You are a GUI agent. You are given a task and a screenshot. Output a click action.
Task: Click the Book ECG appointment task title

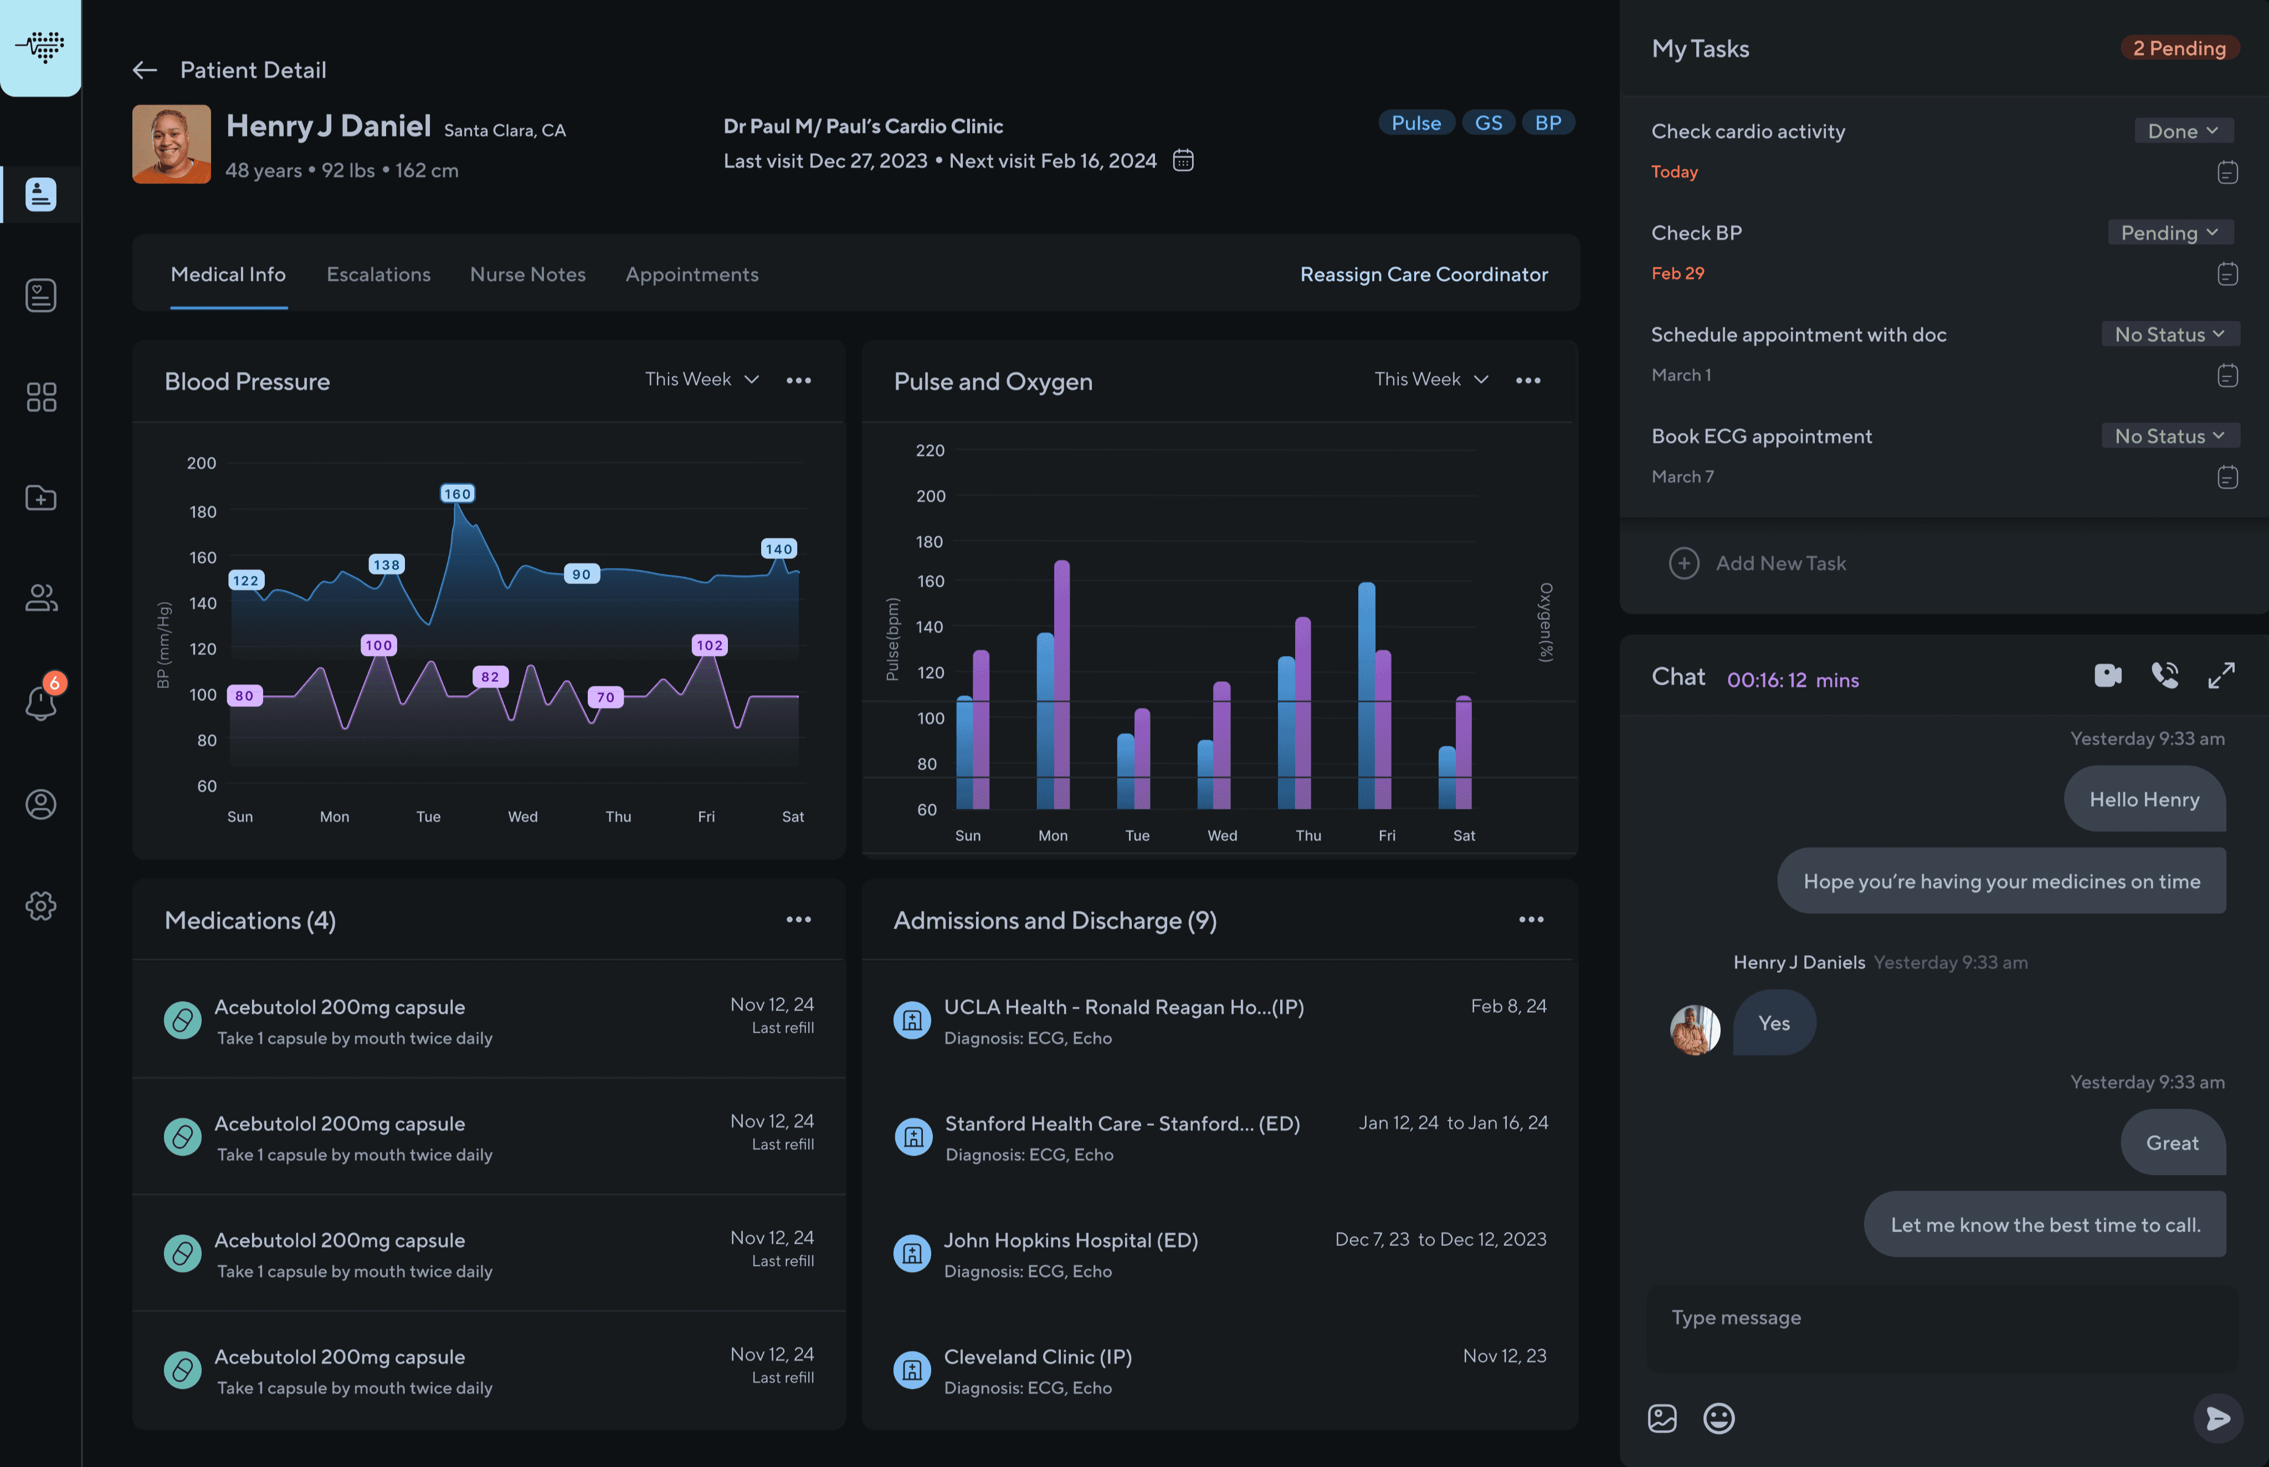click(1761, 437)
